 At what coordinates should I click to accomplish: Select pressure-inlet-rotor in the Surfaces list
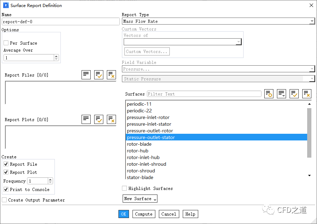pos(148,117)
